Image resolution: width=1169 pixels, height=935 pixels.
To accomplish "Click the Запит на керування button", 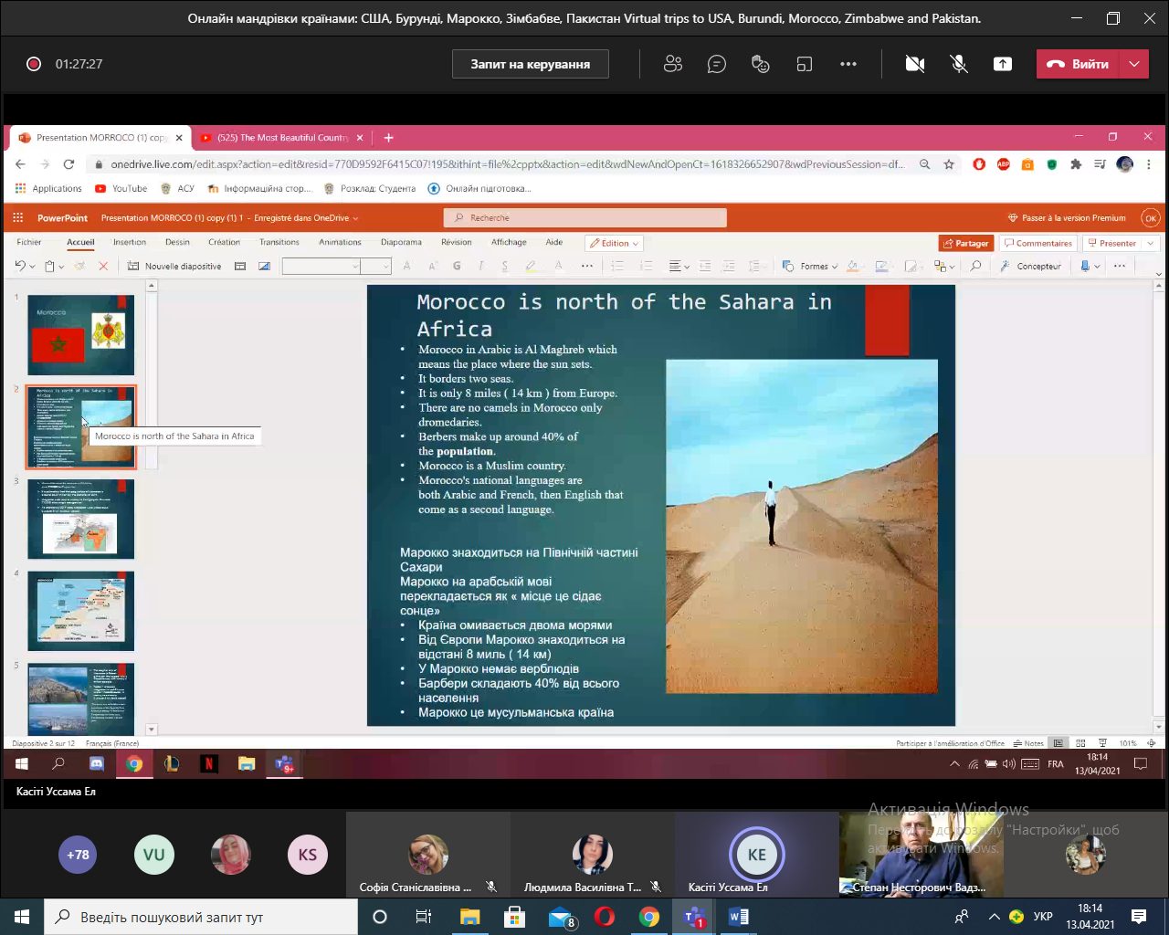I will pyautogui.click(x=530, y=64).
